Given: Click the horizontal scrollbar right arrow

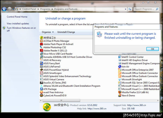Looking at the screenshot, I should 158,100.
